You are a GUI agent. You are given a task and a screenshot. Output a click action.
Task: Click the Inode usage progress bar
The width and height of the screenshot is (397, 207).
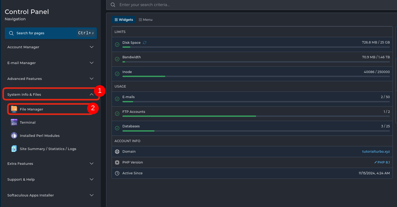pos(256,76)
